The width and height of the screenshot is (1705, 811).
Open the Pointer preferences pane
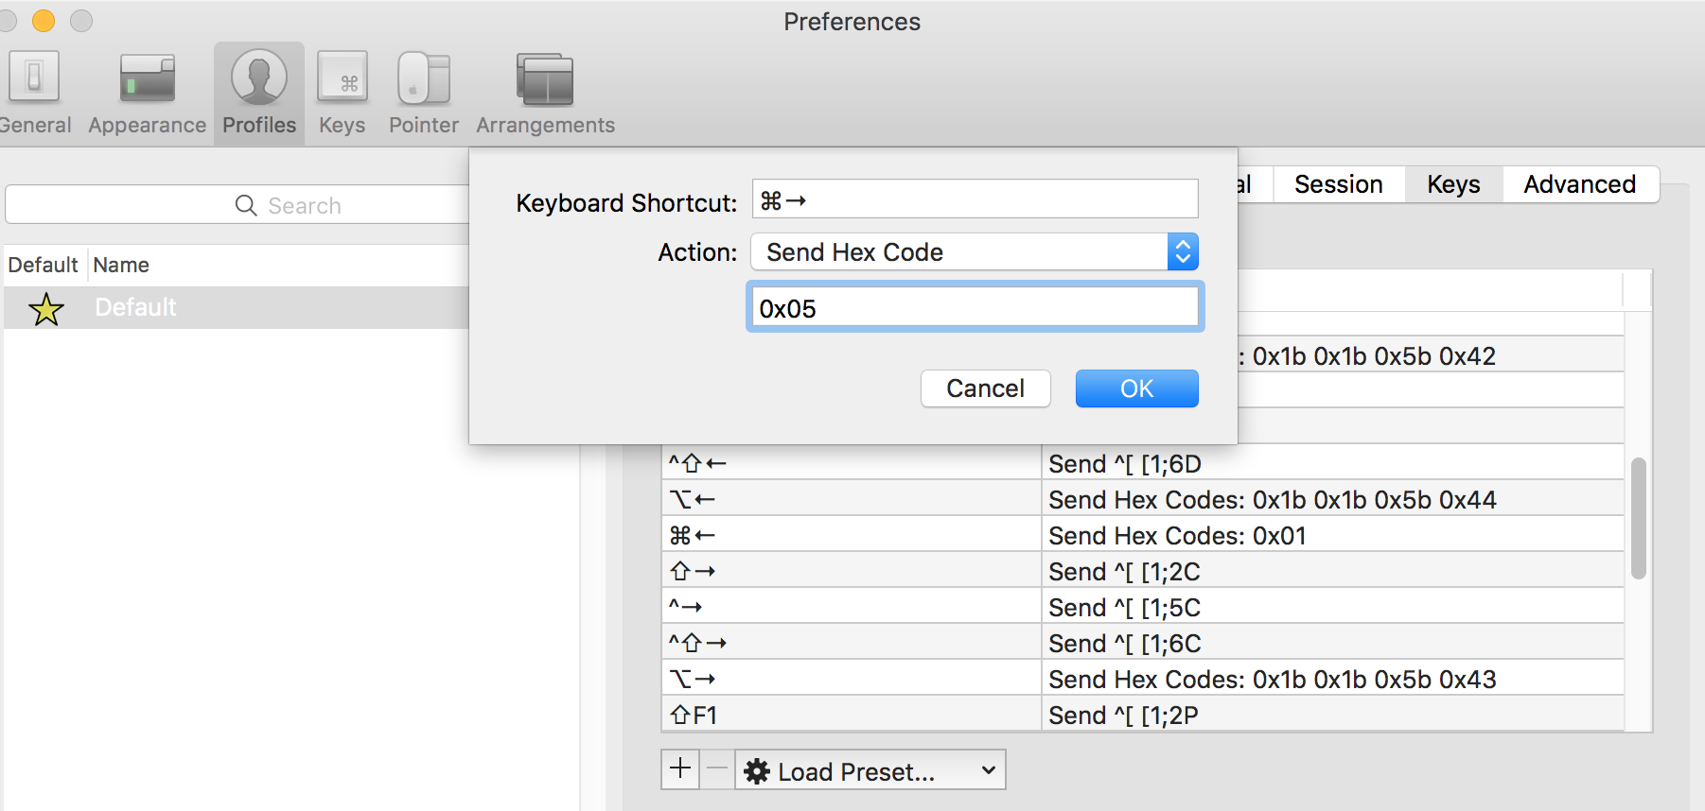423,93
